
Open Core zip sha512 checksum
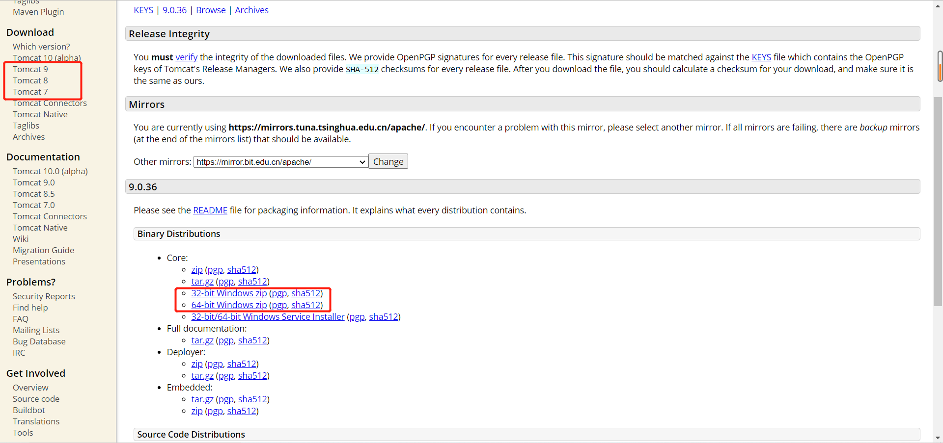[x=242, y=270]
